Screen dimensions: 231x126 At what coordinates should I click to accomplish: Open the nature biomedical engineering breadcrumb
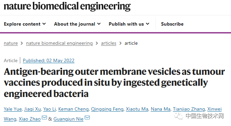(x=59, y=43)
